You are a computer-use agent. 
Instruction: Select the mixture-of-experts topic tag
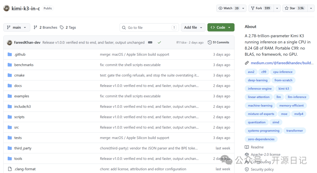(261, 114)
